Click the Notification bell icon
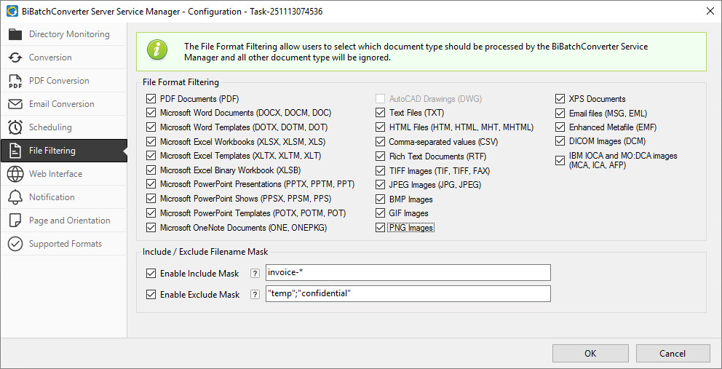This screenshot has width=722, height=369. point(15,197)
